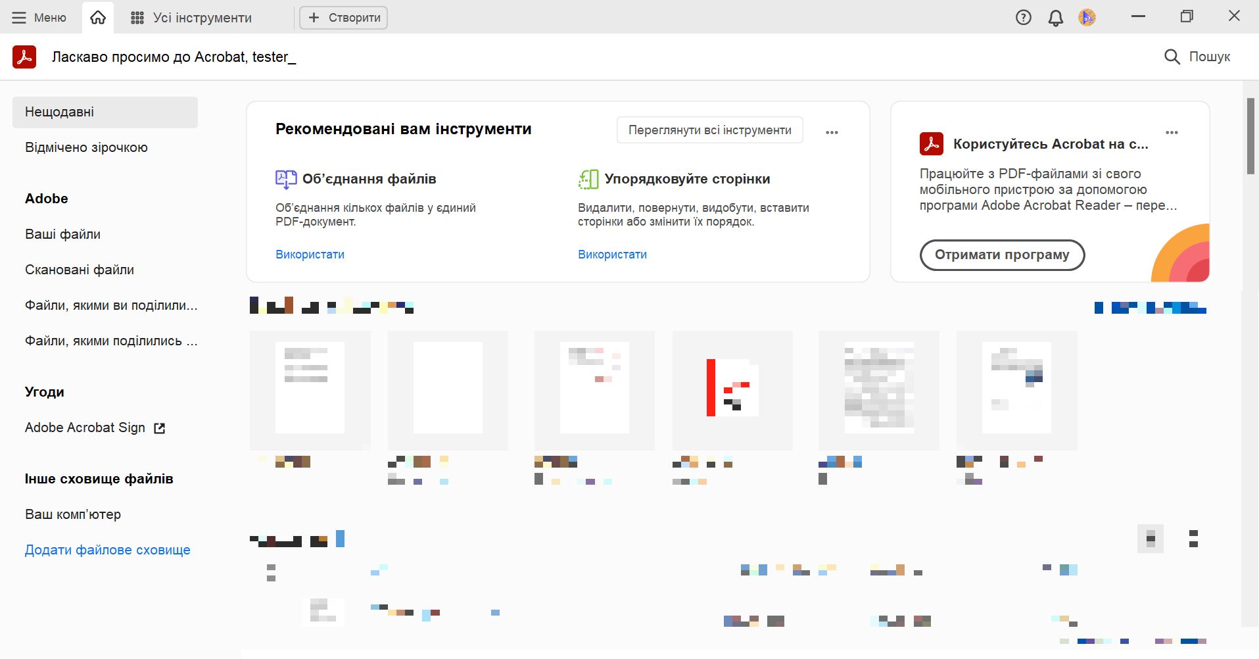Click the Adobe Acrobat logo icon
The width and height of the screenshot is (1259, 659).
coord(24,57)
